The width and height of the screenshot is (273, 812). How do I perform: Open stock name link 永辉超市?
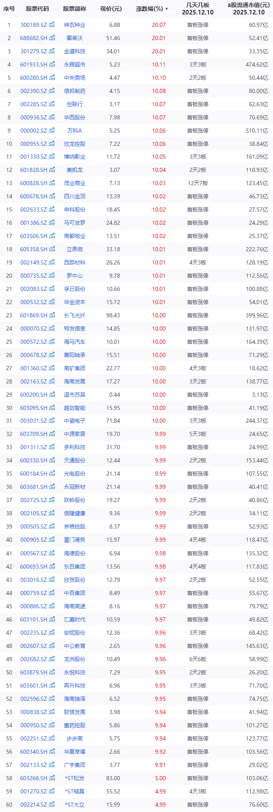coord(75,64)
